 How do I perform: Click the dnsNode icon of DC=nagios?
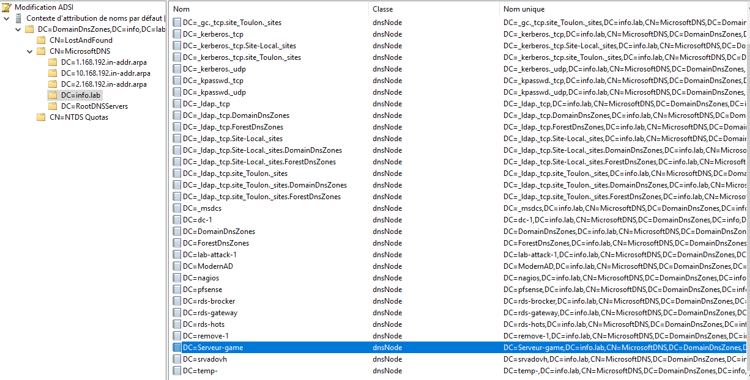pyautogui.click(x=177, y=278)
